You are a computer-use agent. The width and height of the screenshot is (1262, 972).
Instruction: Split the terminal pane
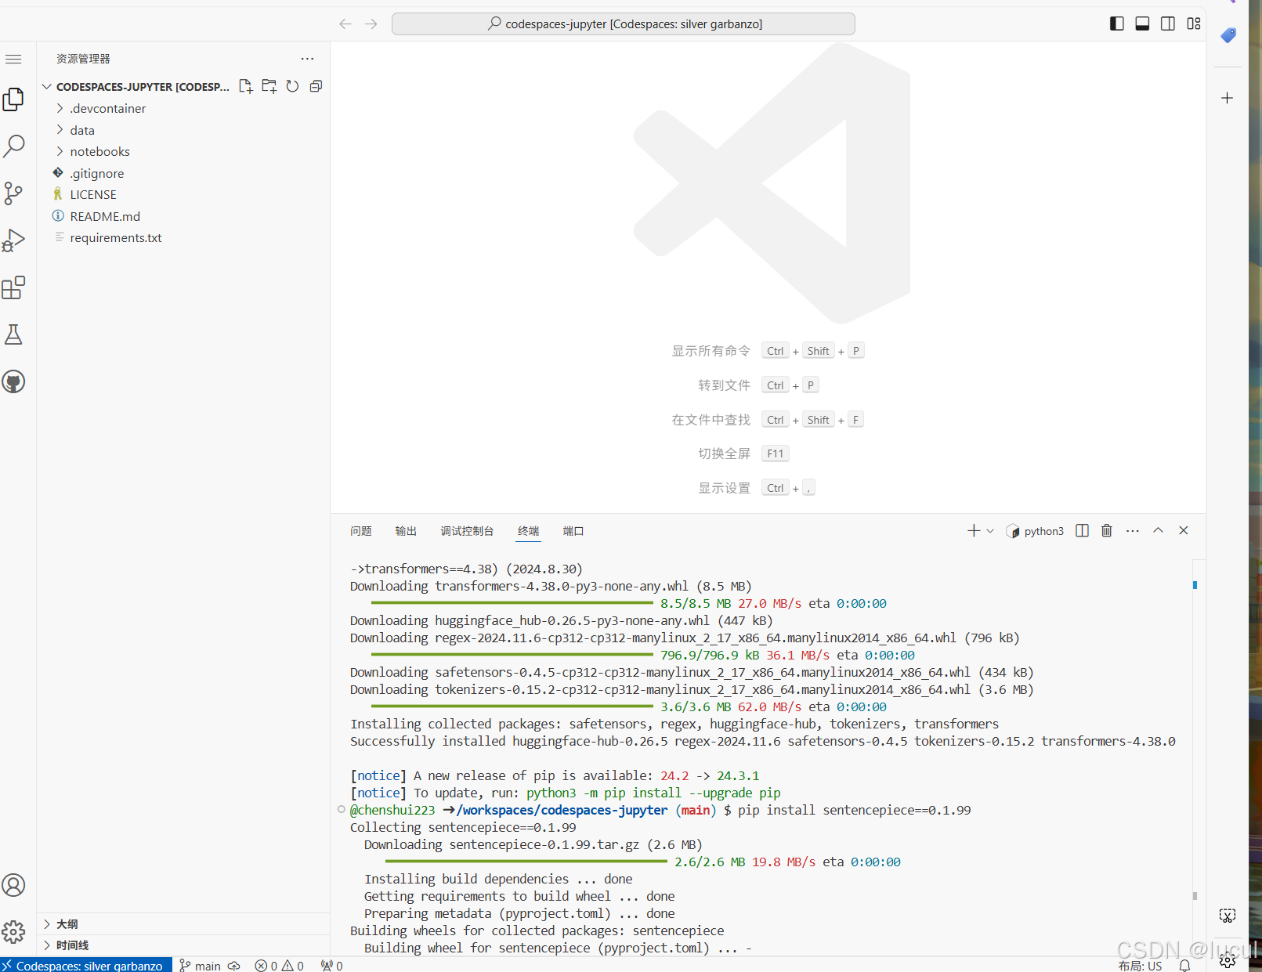(x=1082, y=531)
